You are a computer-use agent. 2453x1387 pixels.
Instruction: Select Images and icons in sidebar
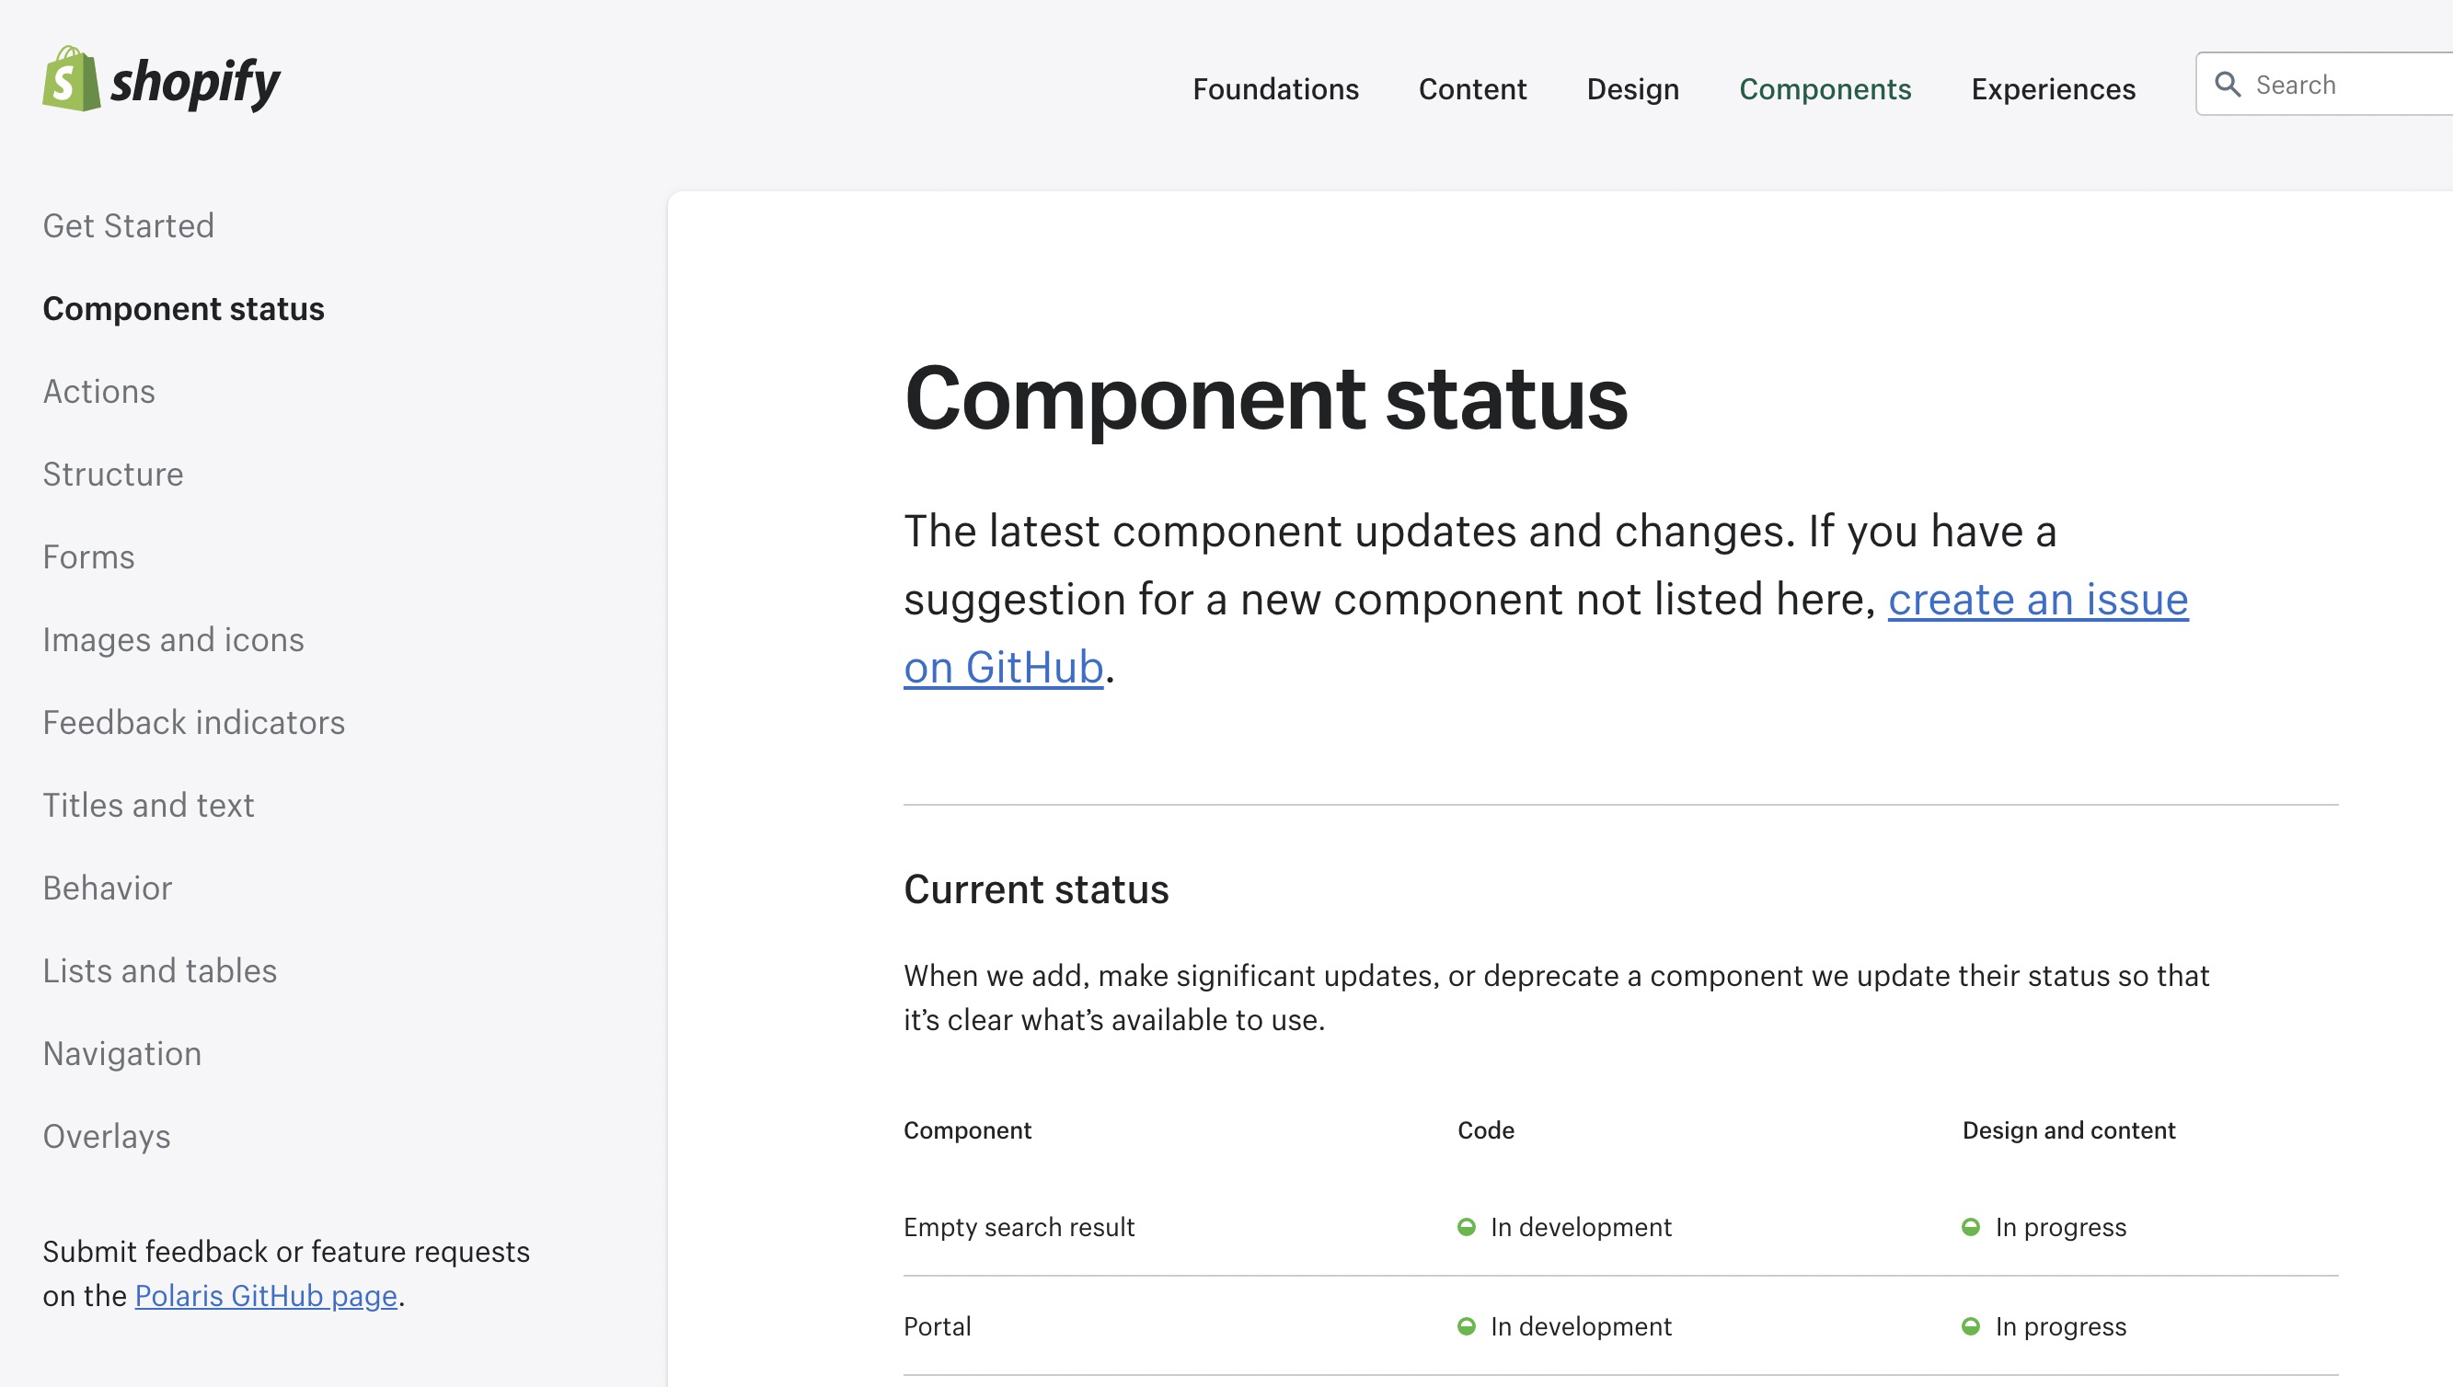[174, 639]
